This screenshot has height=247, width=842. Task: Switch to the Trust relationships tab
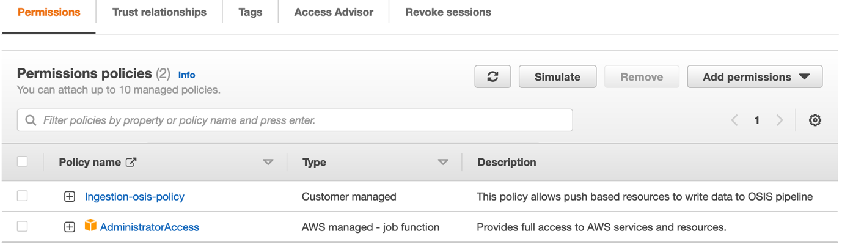point(159,12)
